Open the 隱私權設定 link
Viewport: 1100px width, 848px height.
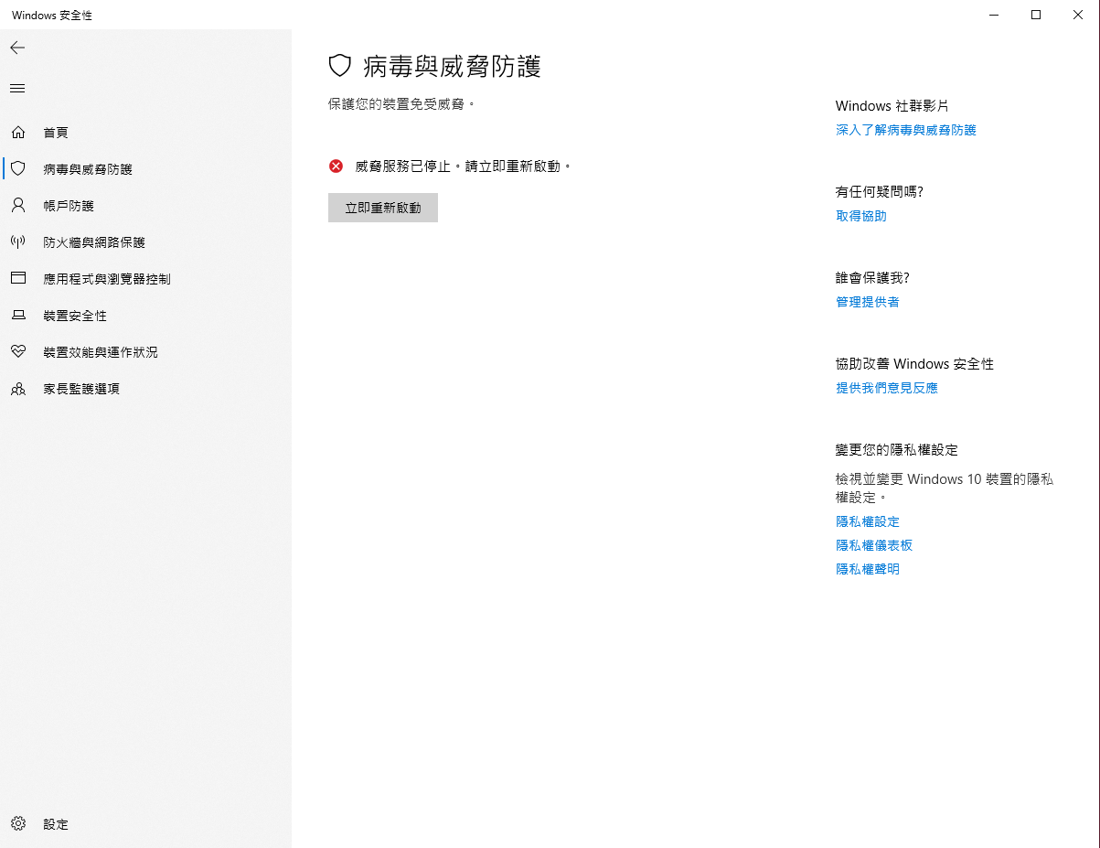868,521
